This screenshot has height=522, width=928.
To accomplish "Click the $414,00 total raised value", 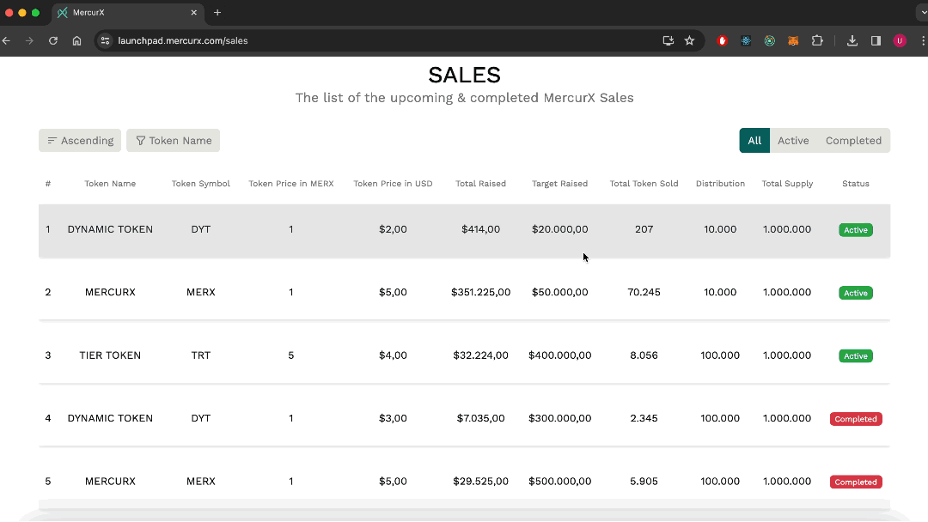I will pos(480,229).
